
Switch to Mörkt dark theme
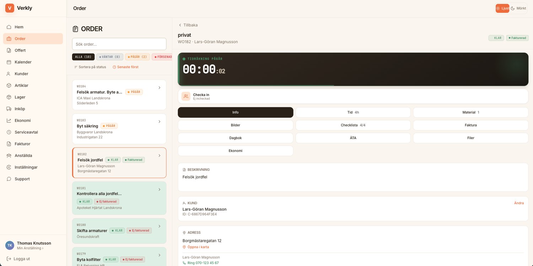518,8
